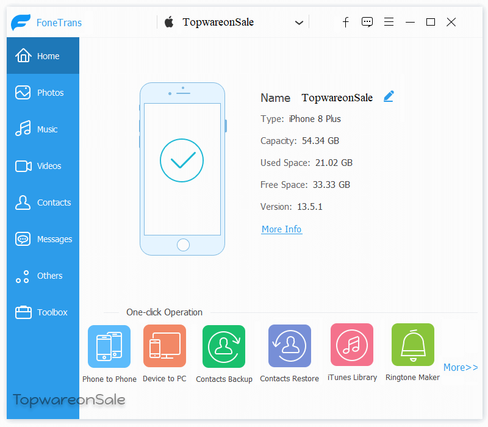Click the FoneTrans logo icon
Viewport: 488px width, 427px height.
tap(21, 22)
